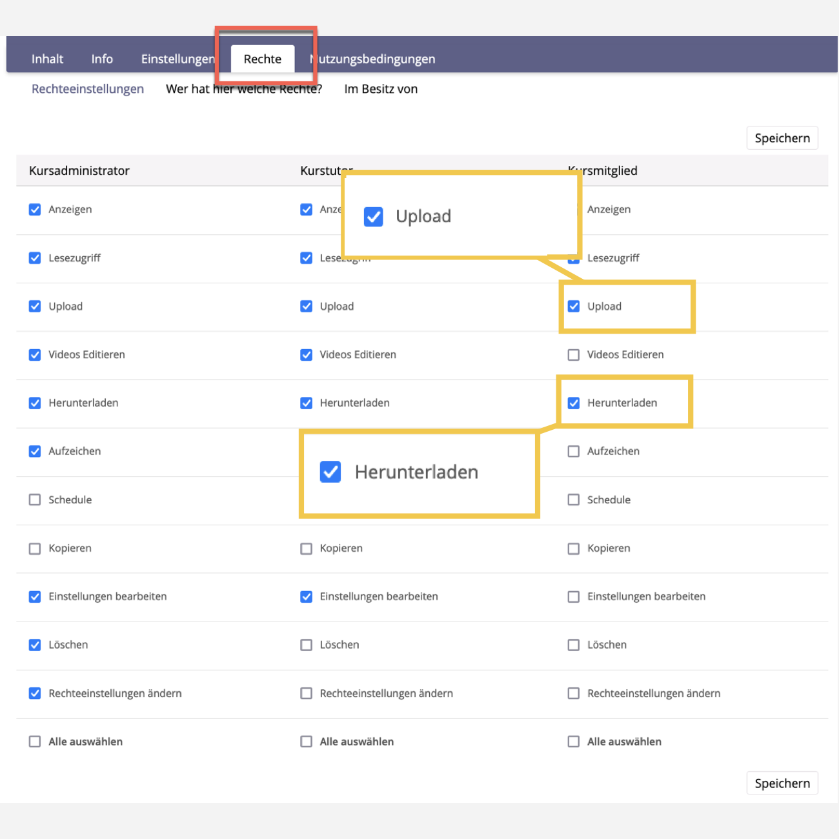The image size is (839, 839).
Task: Check Alle auswählen under Kursmitglied
Action: pos(573,742)
